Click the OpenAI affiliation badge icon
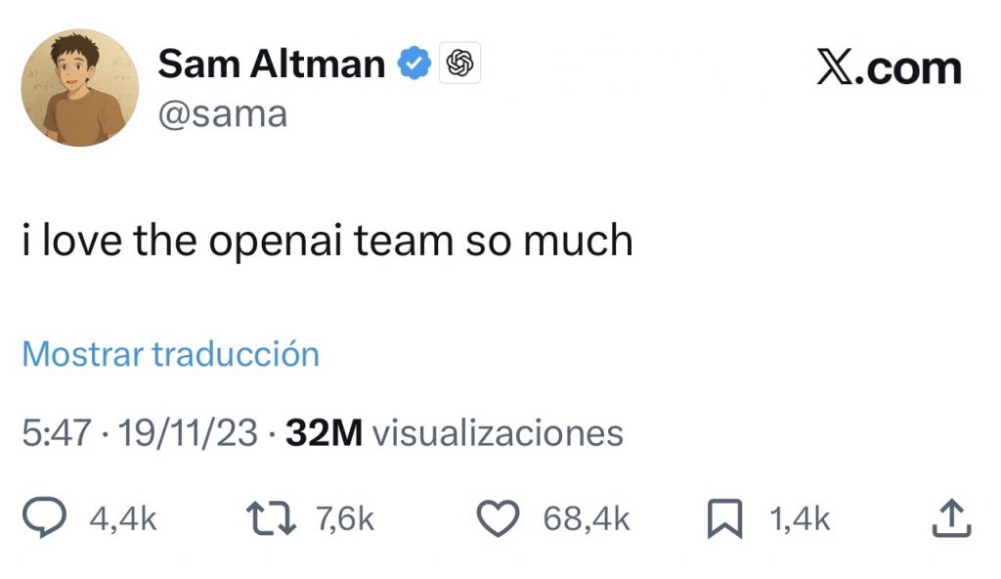 (x=459, y=65)
